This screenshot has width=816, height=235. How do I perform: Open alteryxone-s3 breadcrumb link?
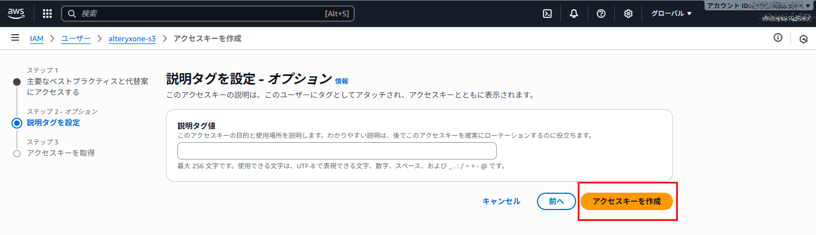coord(132,39)
